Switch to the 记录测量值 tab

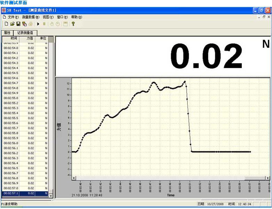click(x=25, y=33)
